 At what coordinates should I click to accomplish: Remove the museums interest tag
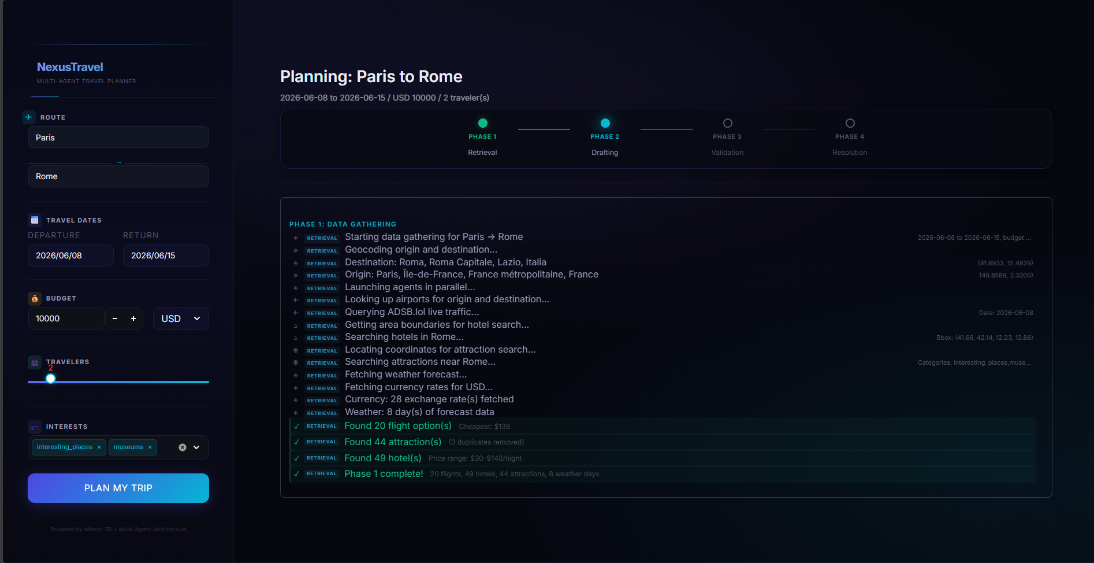[150, 447]
